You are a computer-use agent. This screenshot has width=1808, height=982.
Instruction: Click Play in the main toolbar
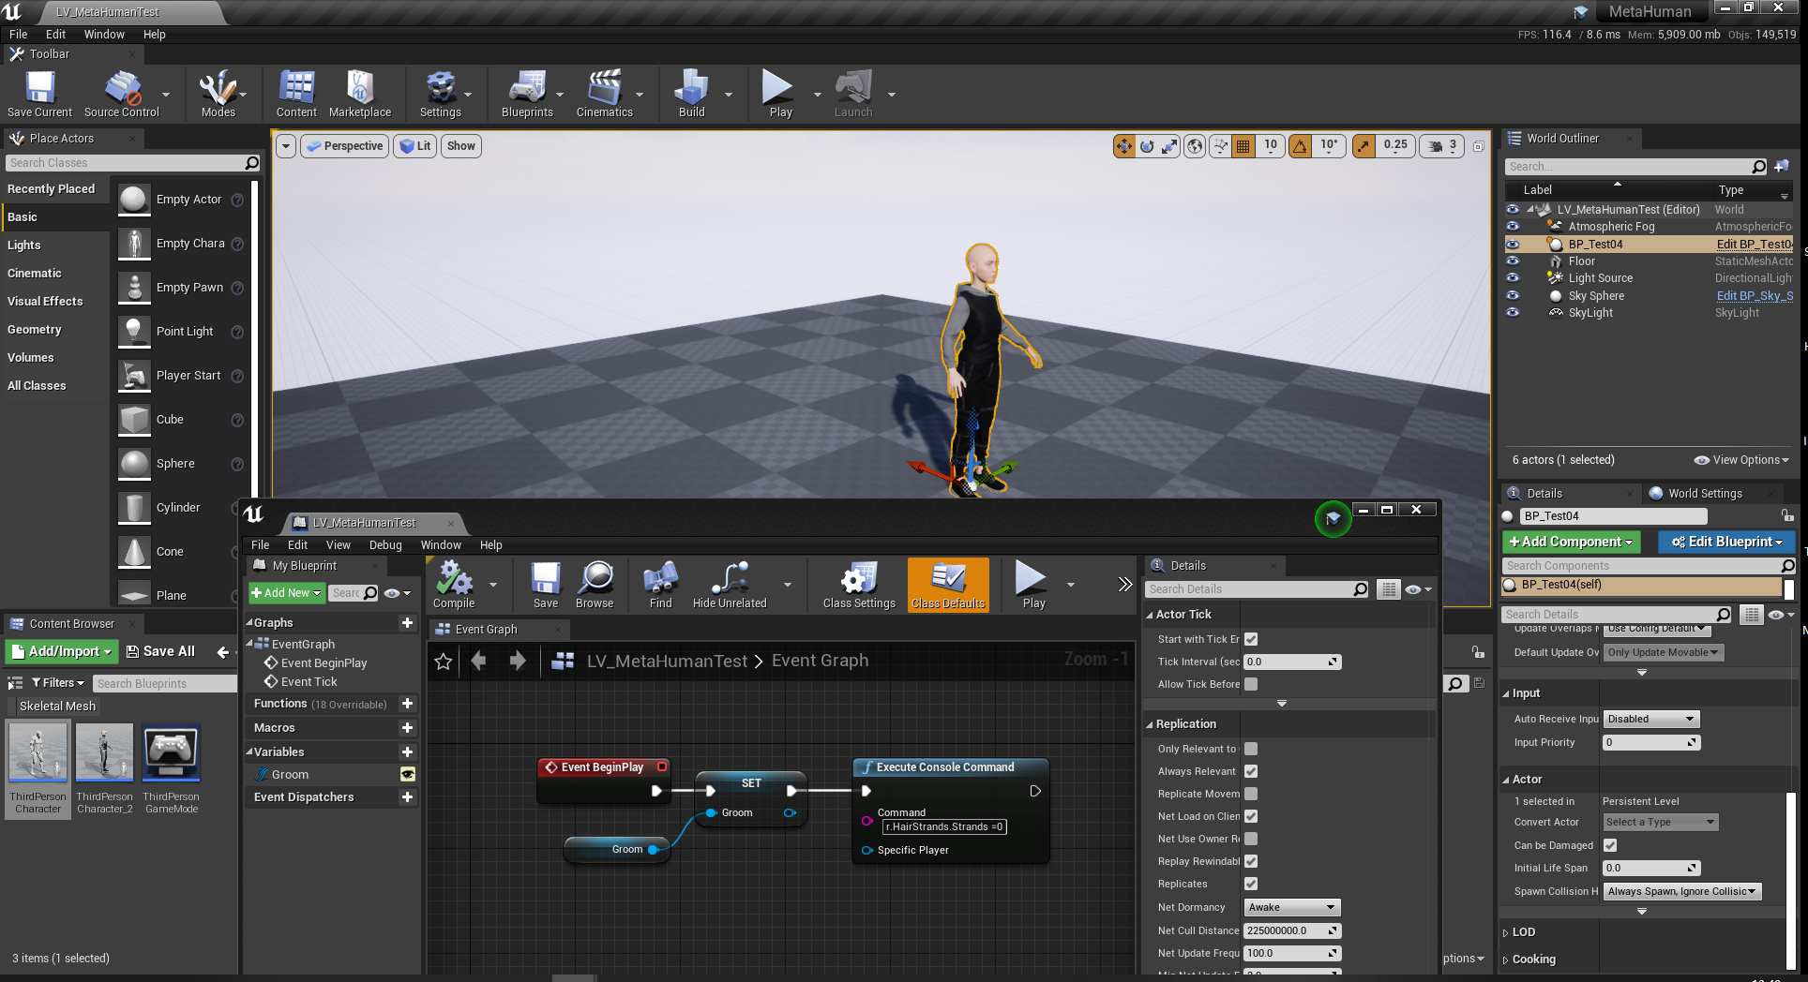click(x=780, y=94)
